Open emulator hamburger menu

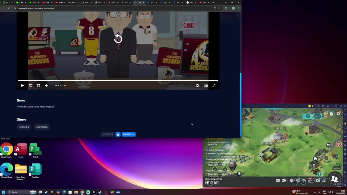pos(327,106)
